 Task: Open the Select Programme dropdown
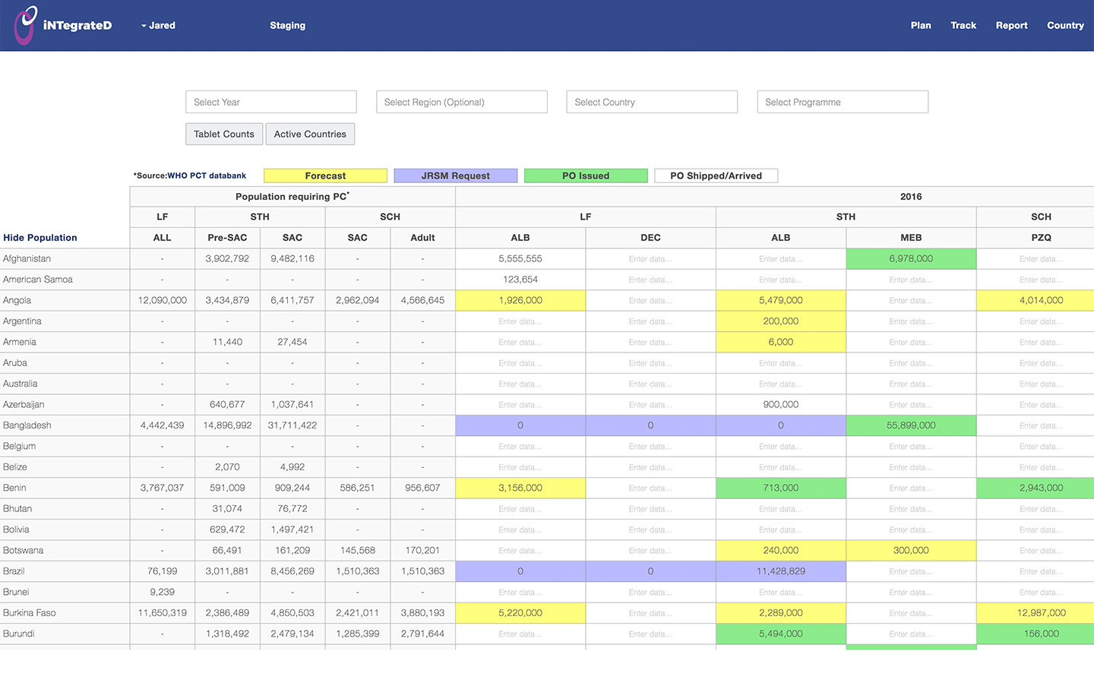843,102
